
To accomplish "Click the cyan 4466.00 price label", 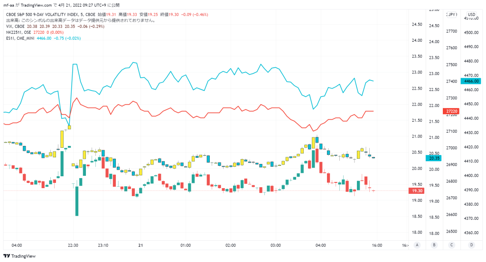I will point(471,81).
